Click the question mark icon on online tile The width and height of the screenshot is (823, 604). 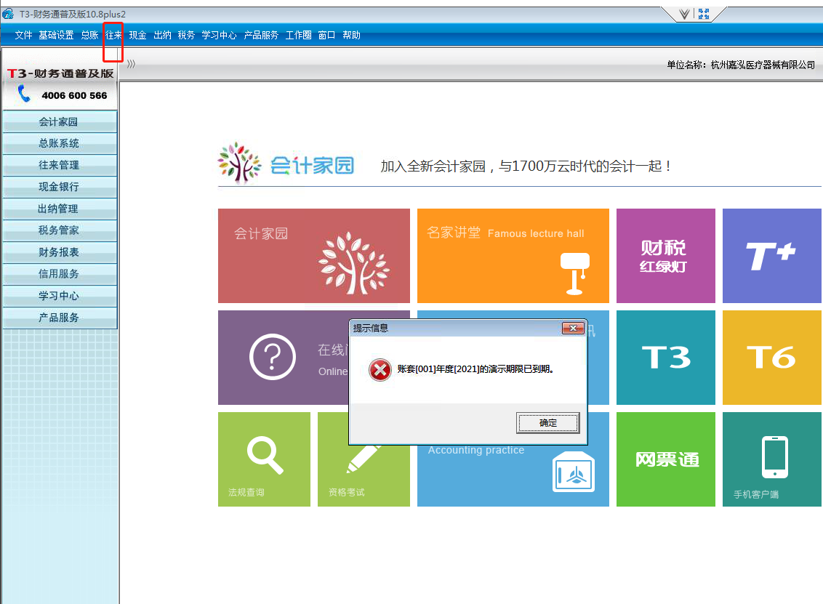[x=273, y=357]
